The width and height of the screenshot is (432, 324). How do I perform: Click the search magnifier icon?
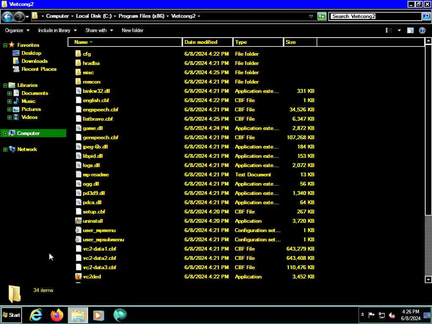pyautogui.click(x=426, y=16)
